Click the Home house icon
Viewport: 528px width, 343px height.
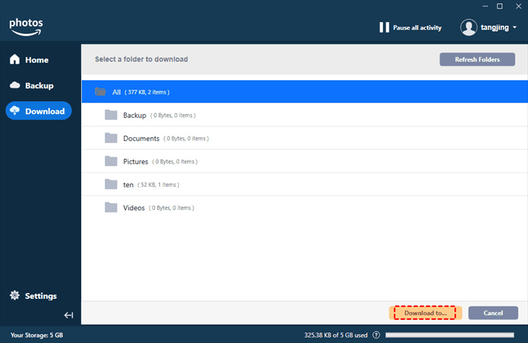(x=15, y=59)
